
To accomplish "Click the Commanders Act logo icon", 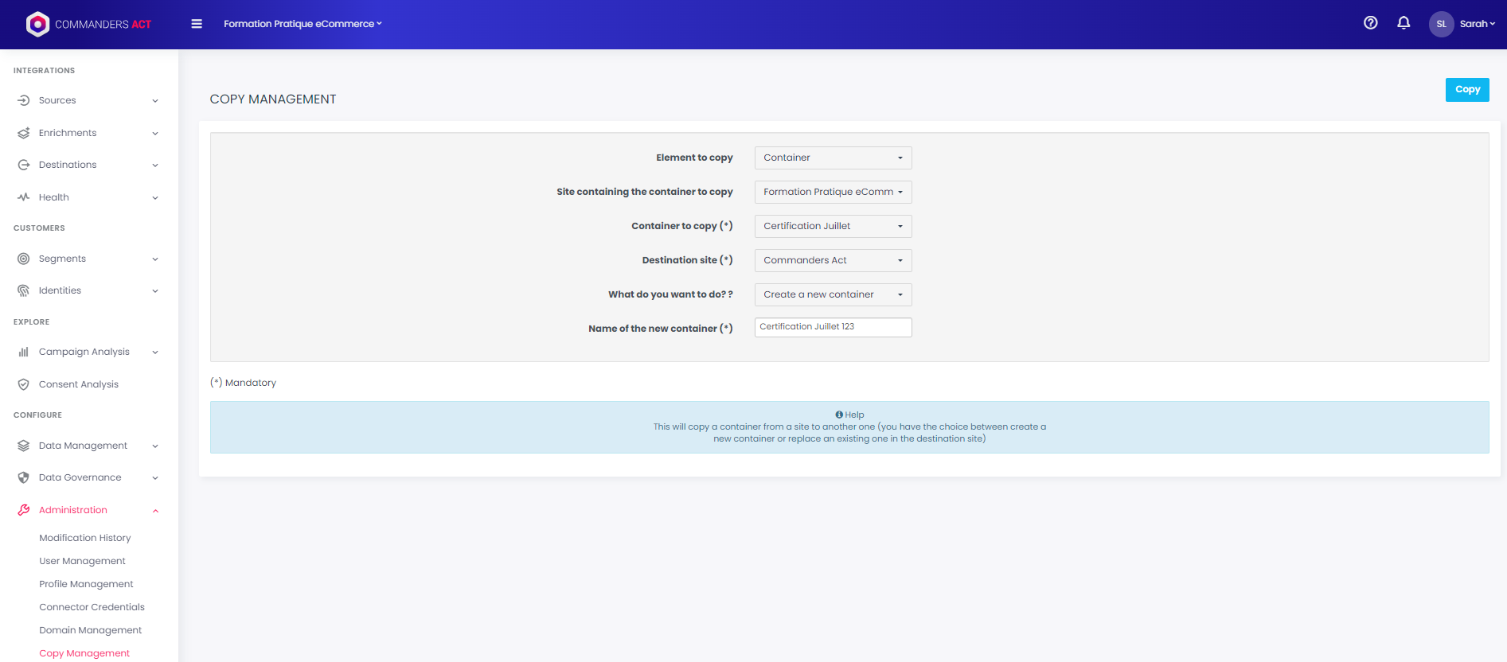I will [37, 25].
